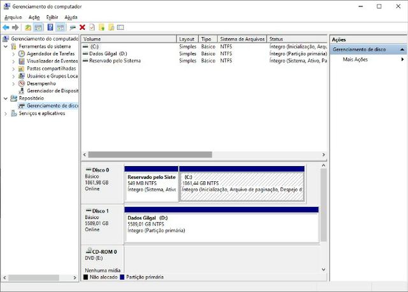Click the black Não alocado legend swatch

coord(85,277)
